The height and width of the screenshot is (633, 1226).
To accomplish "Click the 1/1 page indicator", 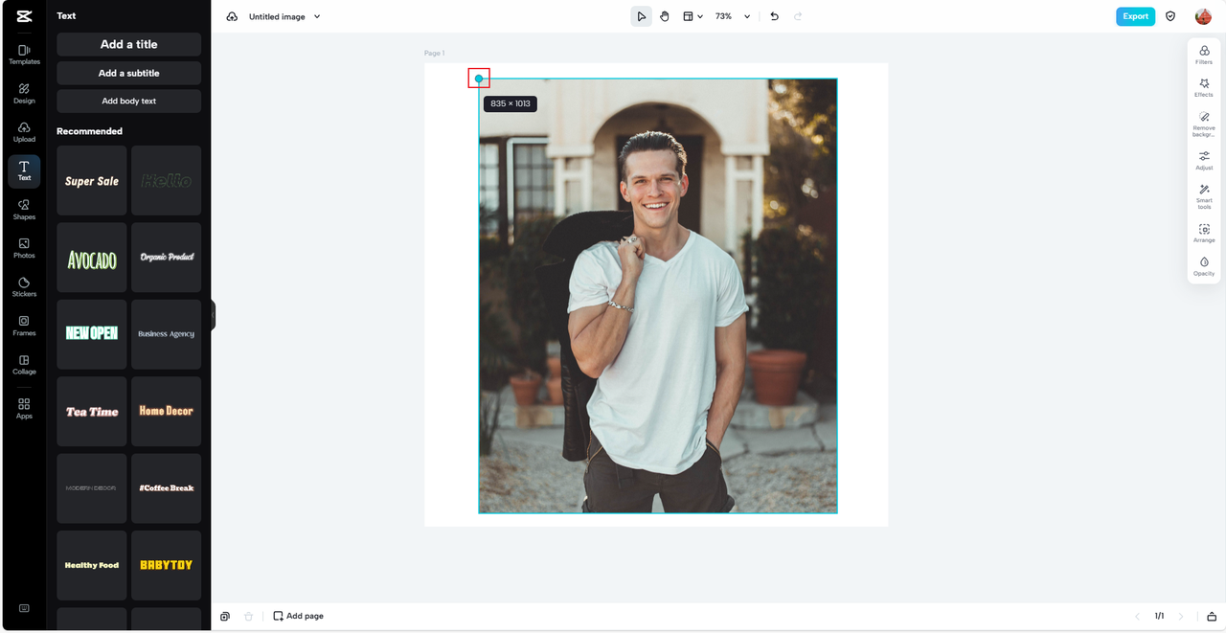I will click(x=1159, y=616).
